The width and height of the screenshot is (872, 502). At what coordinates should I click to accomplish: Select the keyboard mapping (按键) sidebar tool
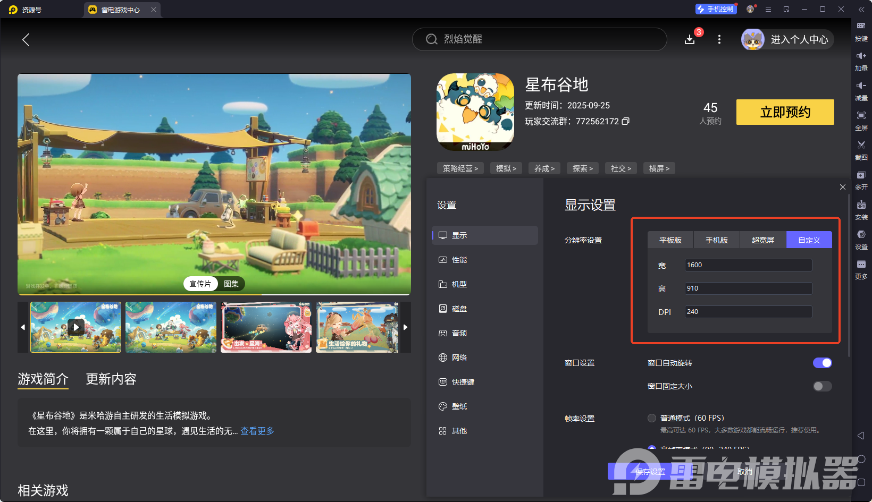(861, 31)
